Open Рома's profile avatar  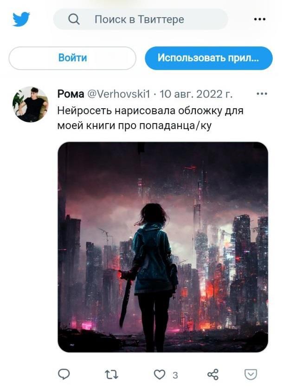[31, 104]
